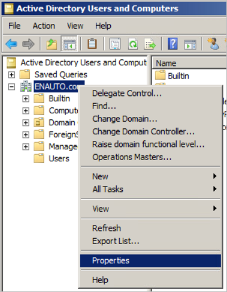Click the Back arrow toolbar icon
This screenshot has width=227, height=292.
pos(11,44)
